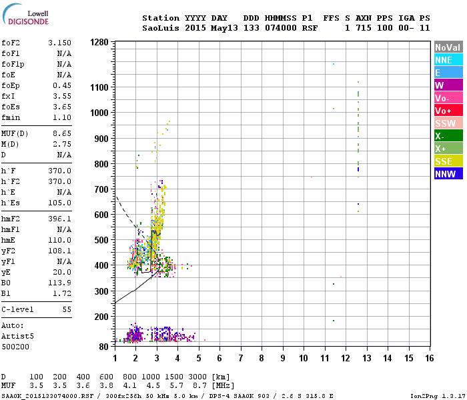
Task: Click the 074000 time value
Action: [x=281, y=28]
